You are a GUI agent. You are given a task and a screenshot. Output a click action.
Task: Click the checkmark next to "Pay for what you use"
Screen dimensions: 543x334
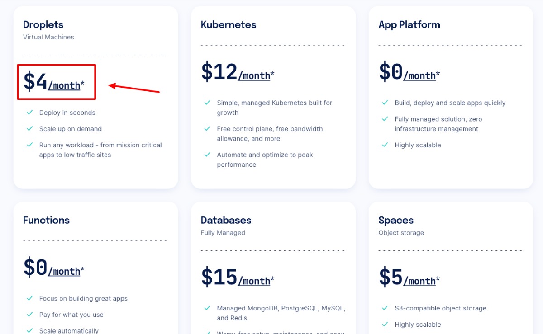point(29,314)
